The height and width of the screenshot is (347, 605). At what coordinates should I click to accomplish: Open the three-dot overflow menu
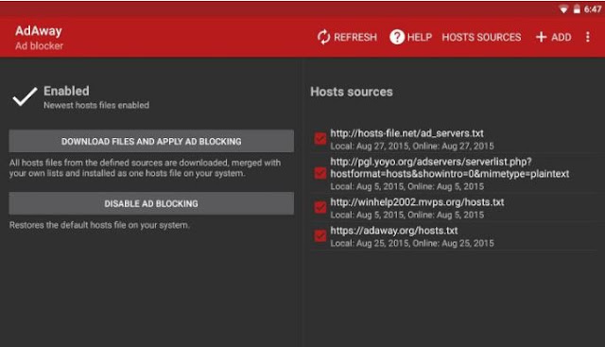588,37
